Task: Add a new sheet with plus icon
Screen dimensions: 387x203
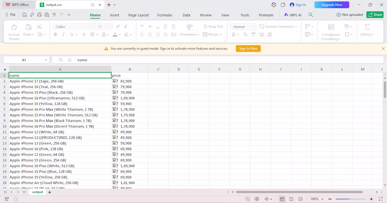Action: pos(50,192)
